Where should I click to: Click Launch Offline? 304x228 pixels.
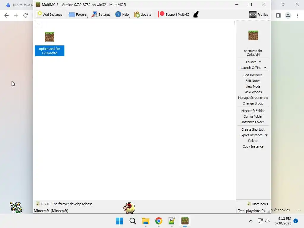pos(251,68)
